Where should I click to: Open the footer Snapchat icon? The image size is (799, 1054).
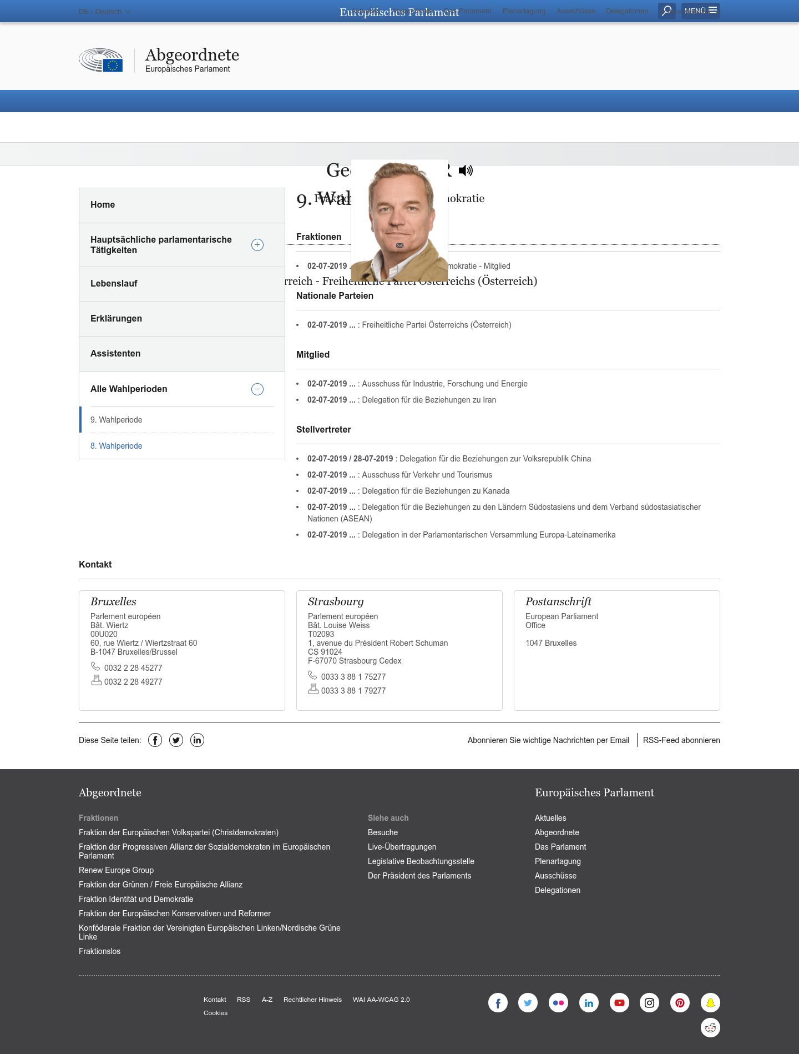coord(710,1002)
